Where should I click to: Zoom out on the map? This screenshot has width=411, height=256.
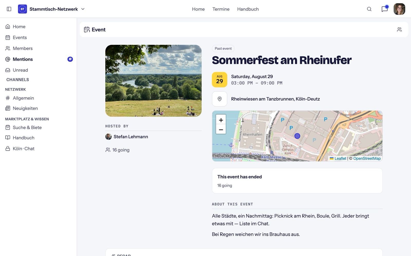221,129
